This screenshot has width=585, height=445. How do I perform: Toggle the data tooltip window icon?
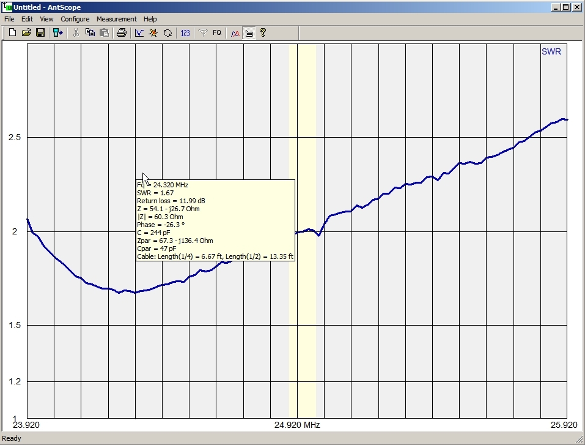tap(249, 33)
